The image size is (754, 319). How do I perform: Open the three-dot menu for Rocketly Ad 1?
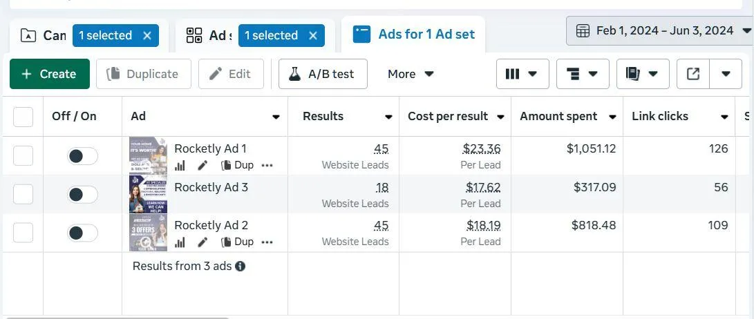[x=267, y=166]
